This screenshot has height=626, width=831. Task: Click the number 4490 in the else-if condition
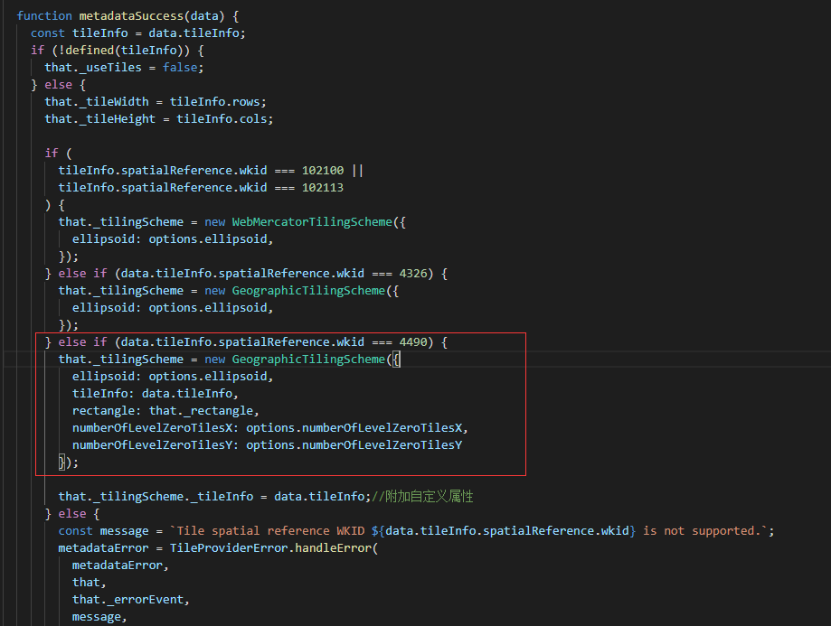tap(413, 342)
